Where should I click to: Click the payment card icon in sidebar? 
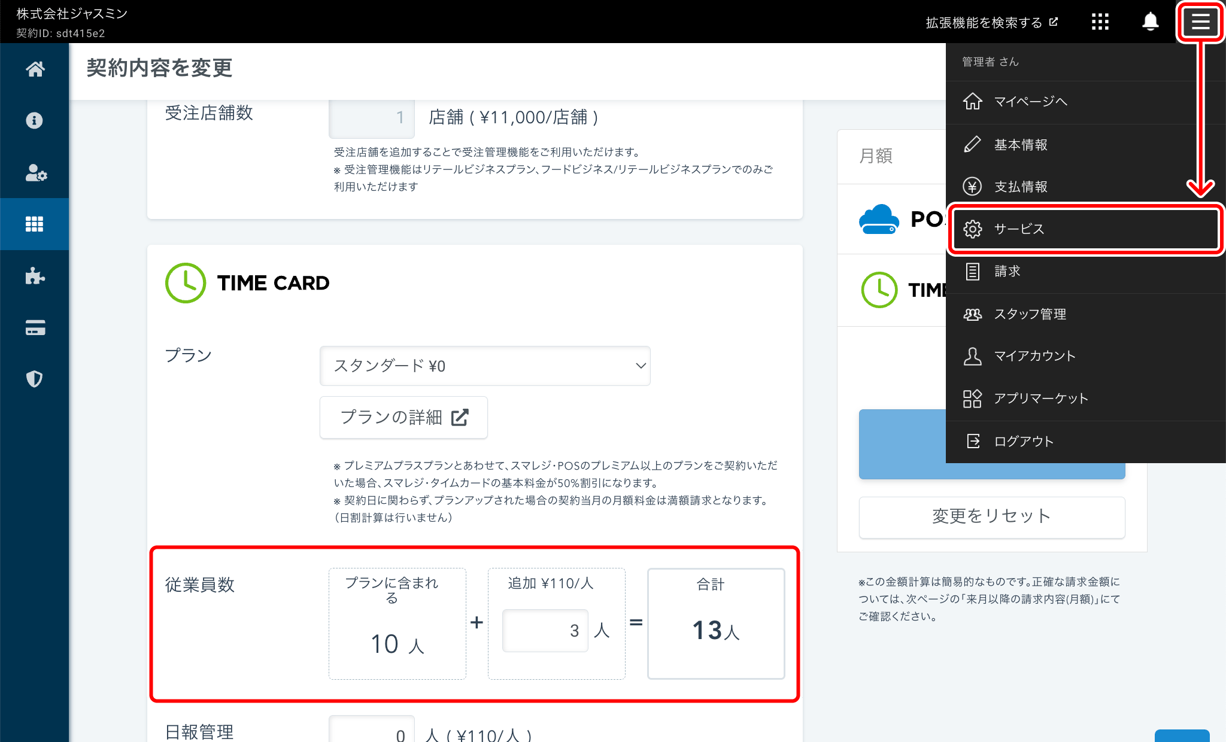pyautogui.click(x=34, y=327)
